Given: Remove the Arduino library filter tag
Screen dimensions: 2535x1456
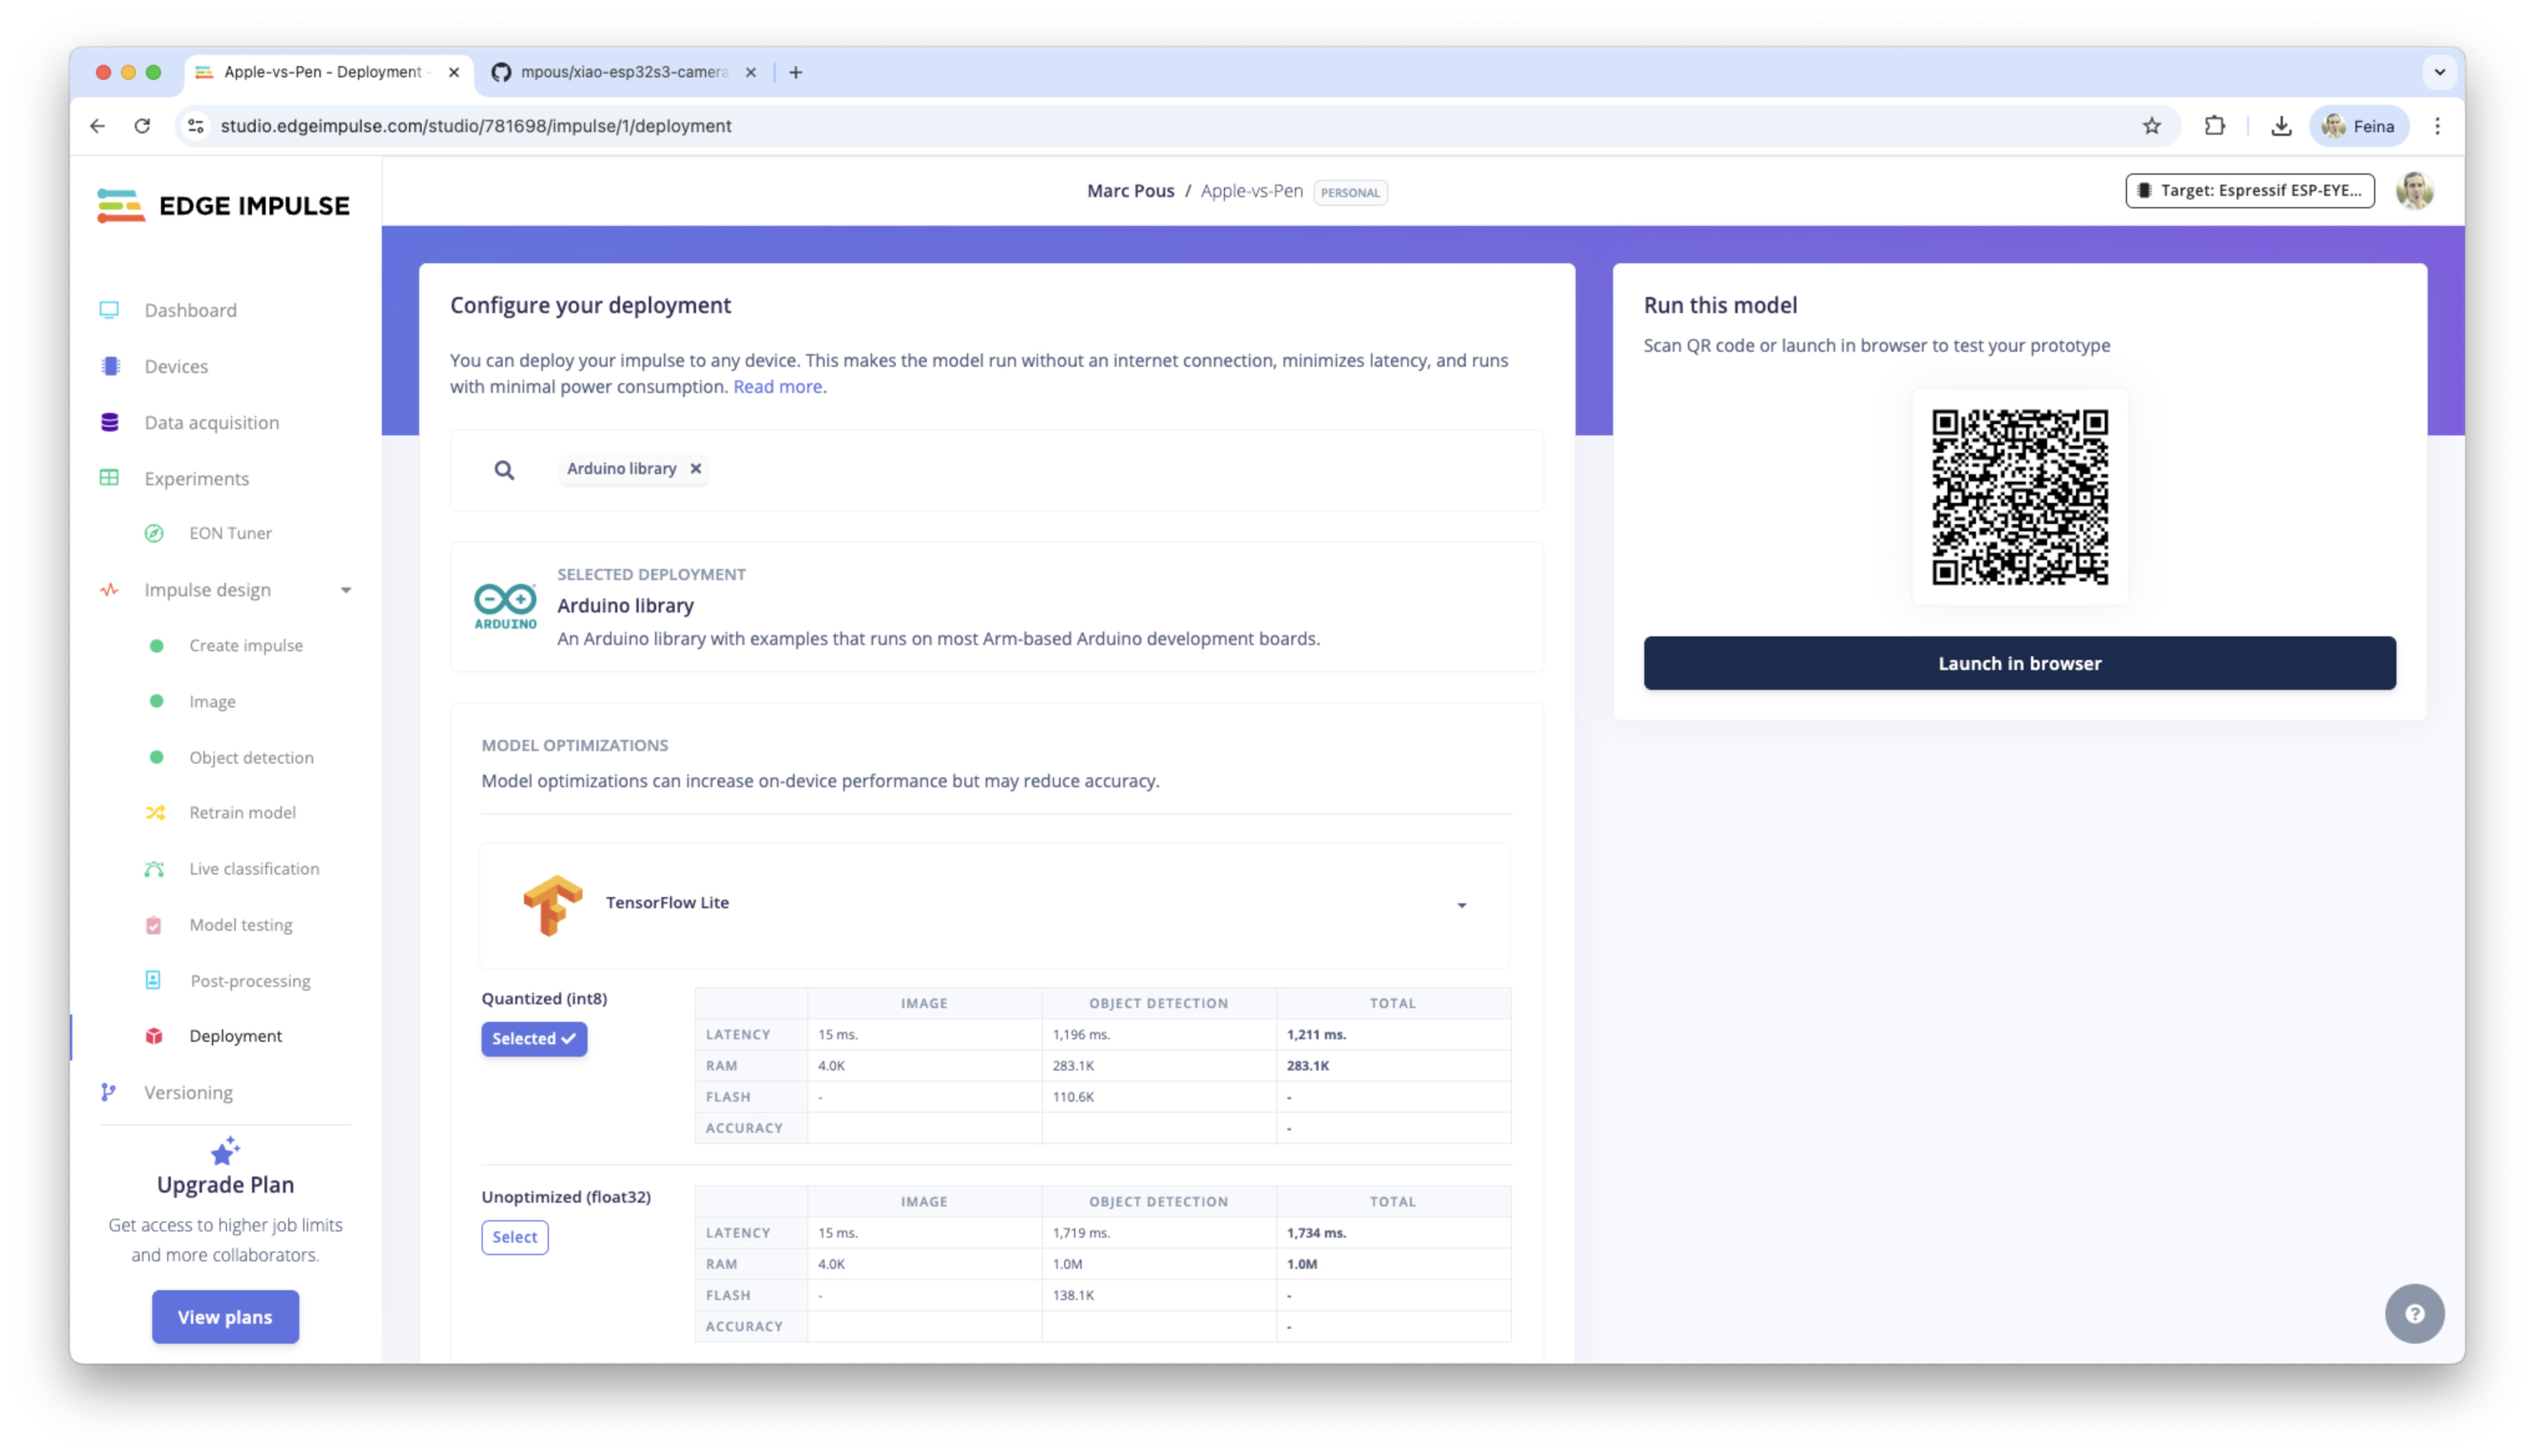Looking at the screenshot, I should tap(696, 468).
